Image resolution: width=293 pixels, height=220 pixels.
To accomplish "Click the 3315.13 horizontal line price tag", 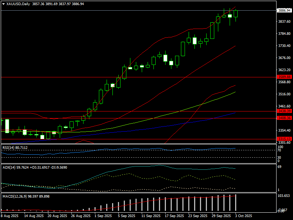I will pyautogui.click(x=284, y=139).
